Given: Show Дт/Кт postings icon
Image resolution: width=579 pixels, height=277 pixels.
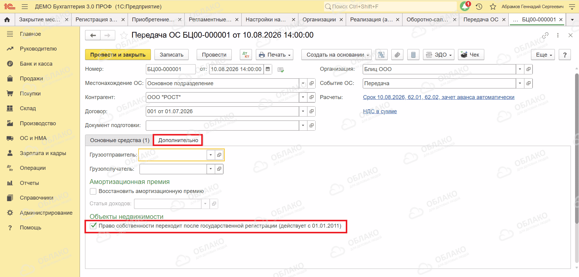Looking at the screenshot, I should tap(246, 55).
